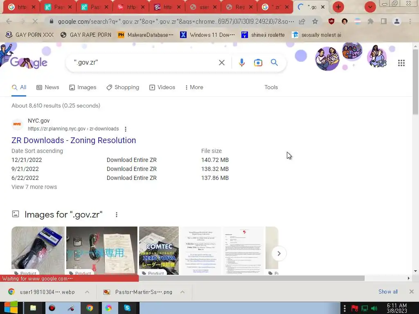Stop loading the page
This screenshot has width=419, height=314.
35,21
